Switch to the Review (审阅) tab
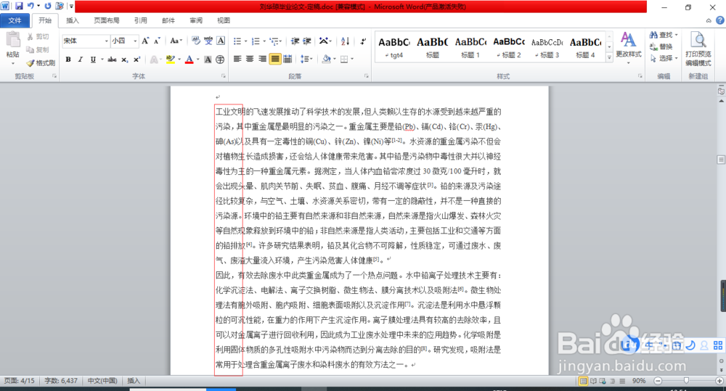Viewport: 726px width, 391px height. [196, 20]
